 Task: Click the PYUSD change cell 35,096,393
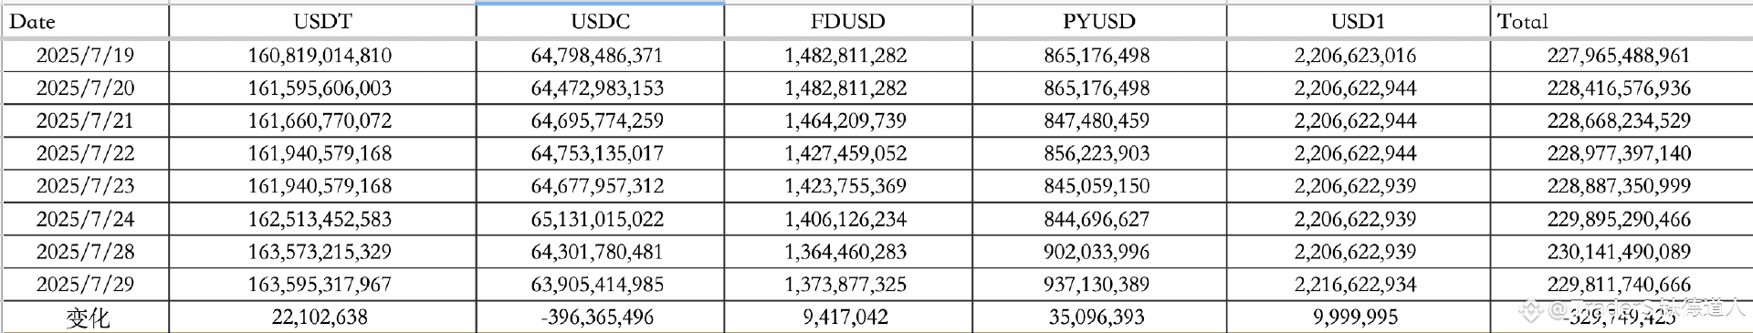click(x=1097, y=317)
